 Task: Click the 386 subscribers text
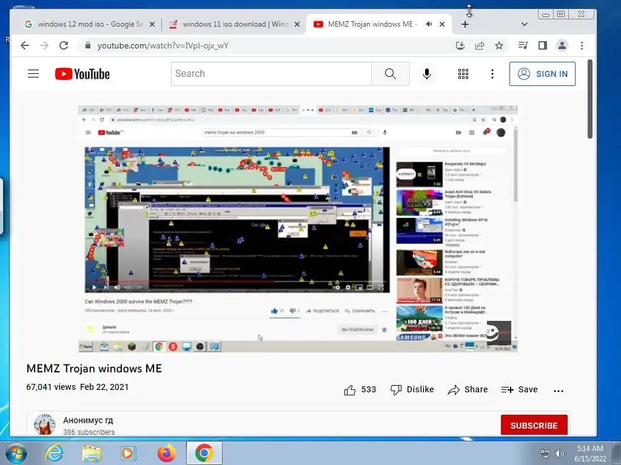coord(89,432)
